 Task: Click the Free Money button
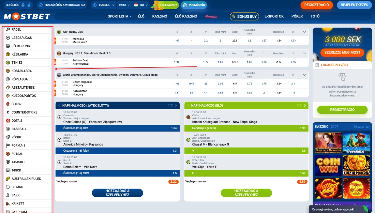click(166, 5)
